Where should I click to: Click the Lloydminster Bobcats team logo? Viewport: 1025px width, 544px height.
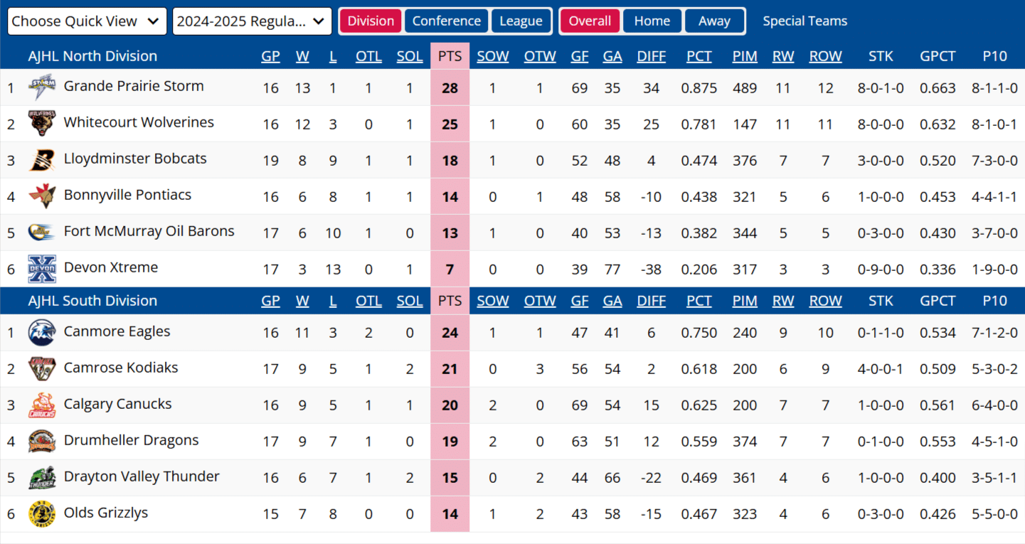coord(42,160)
